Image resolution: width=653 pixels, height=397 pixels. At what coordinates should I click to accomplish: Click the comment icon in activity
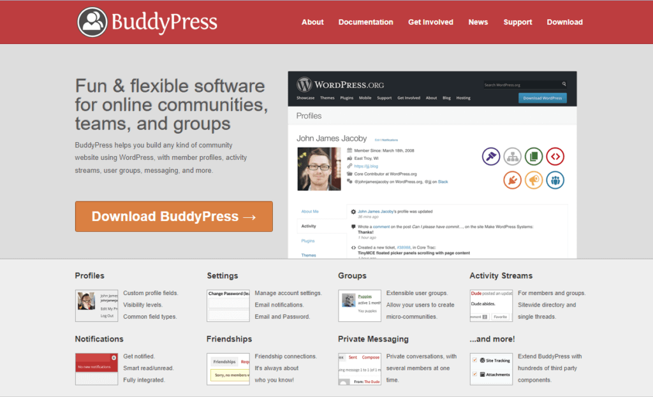pos(353,227)
